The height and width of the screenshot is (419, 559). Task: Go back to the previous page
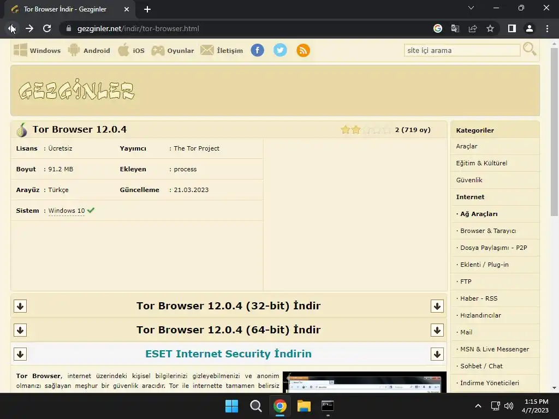[x=12, y=28]
